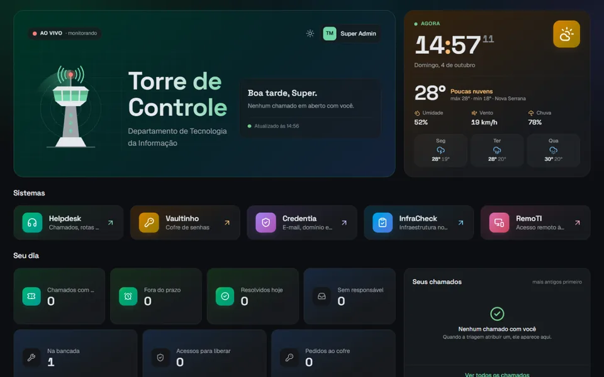604x377 pixels.
Task: Click the Seus chamados panel title
Action: pos(437,282)
